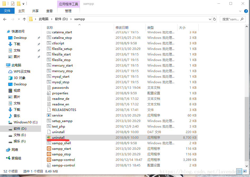The width and height of the screenshot is (250, 177).
Task: Click the catalina_stop batch file icon
Action: (x=49, y=38)
